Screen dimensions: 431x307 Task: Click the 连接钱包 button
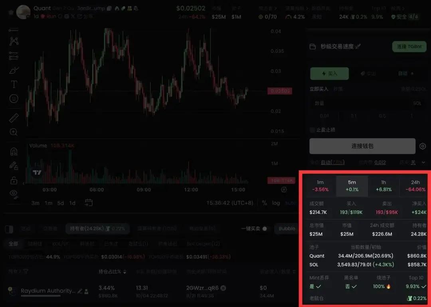point(362,146)
